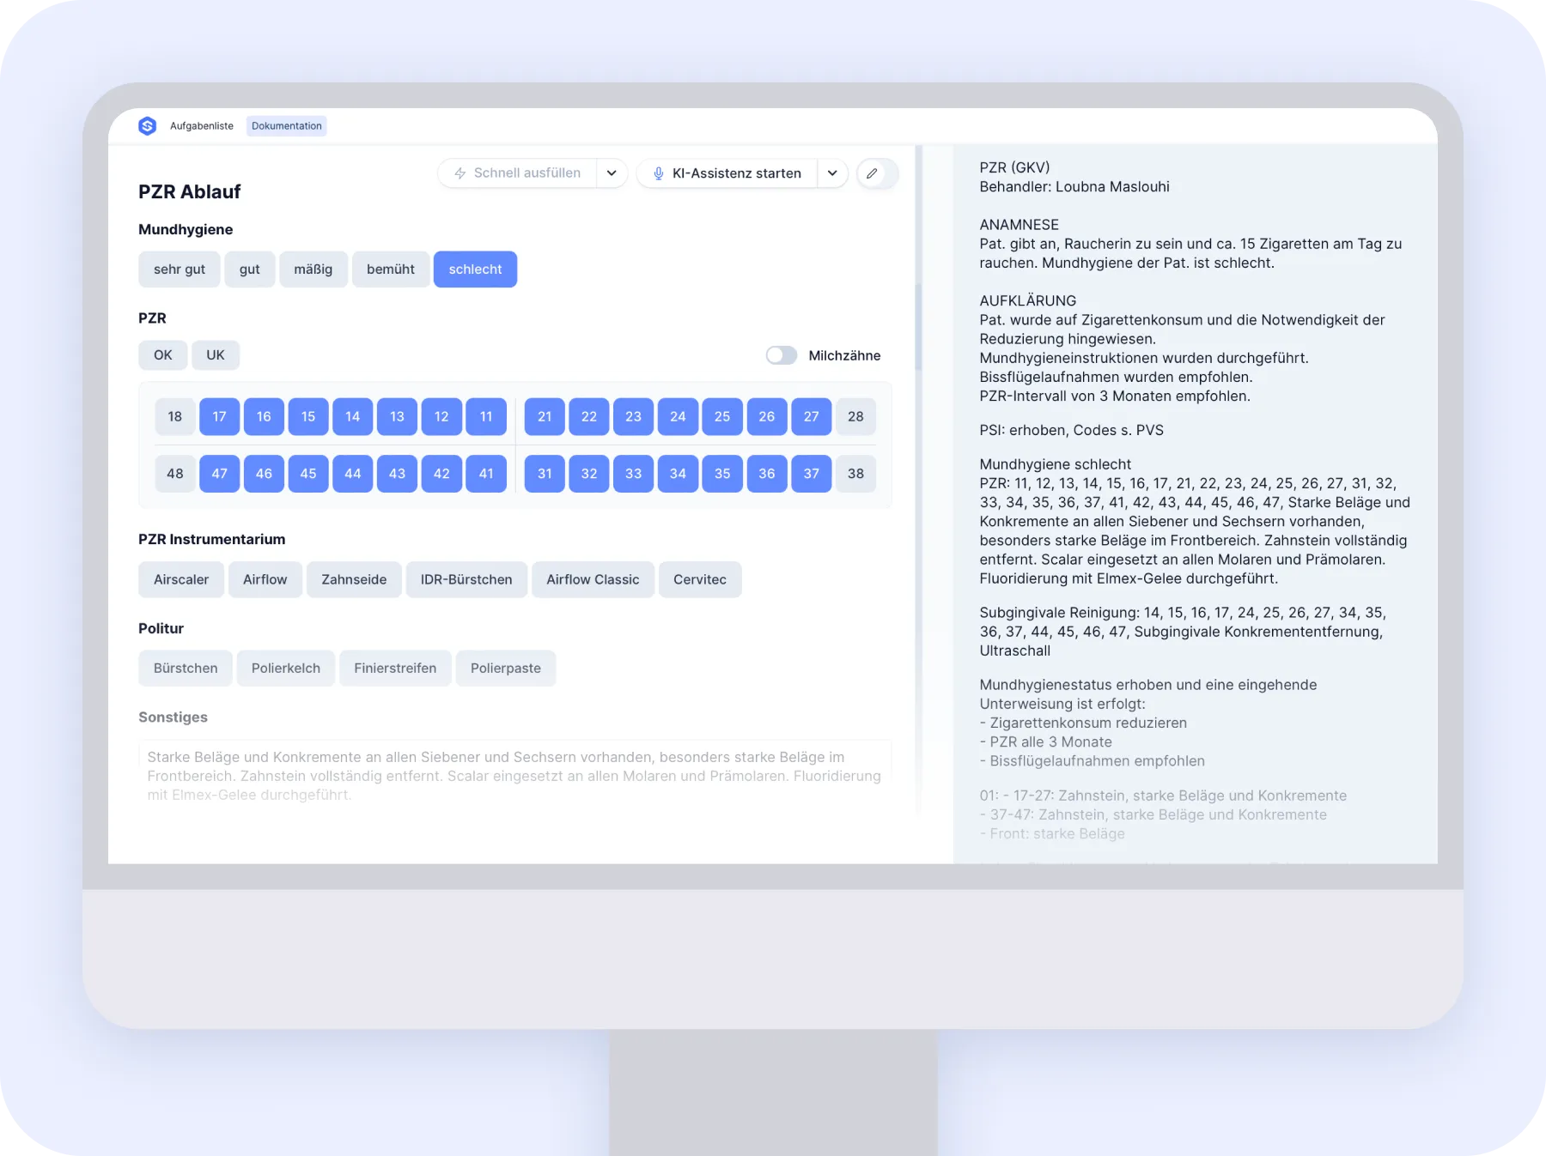Click the UK selection button
The width and height of the screenshot is (1546, 1156).
pyautogui.click(x=216, y=354)
